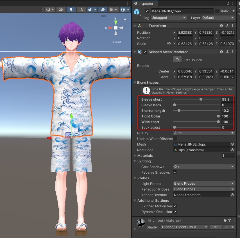Open the Cast Shadows dropdown
The image size is (240, 238).
tap(204, 167)
